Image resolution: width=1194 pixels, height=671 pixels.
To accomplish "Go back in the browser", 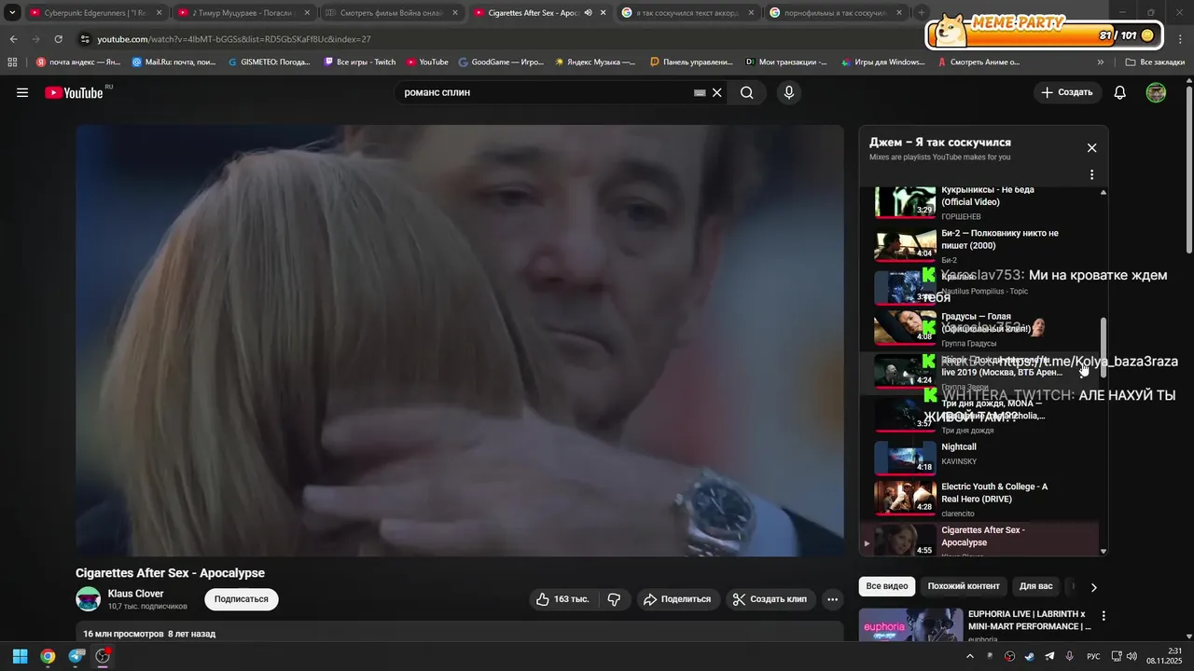I will coord(13,39).
